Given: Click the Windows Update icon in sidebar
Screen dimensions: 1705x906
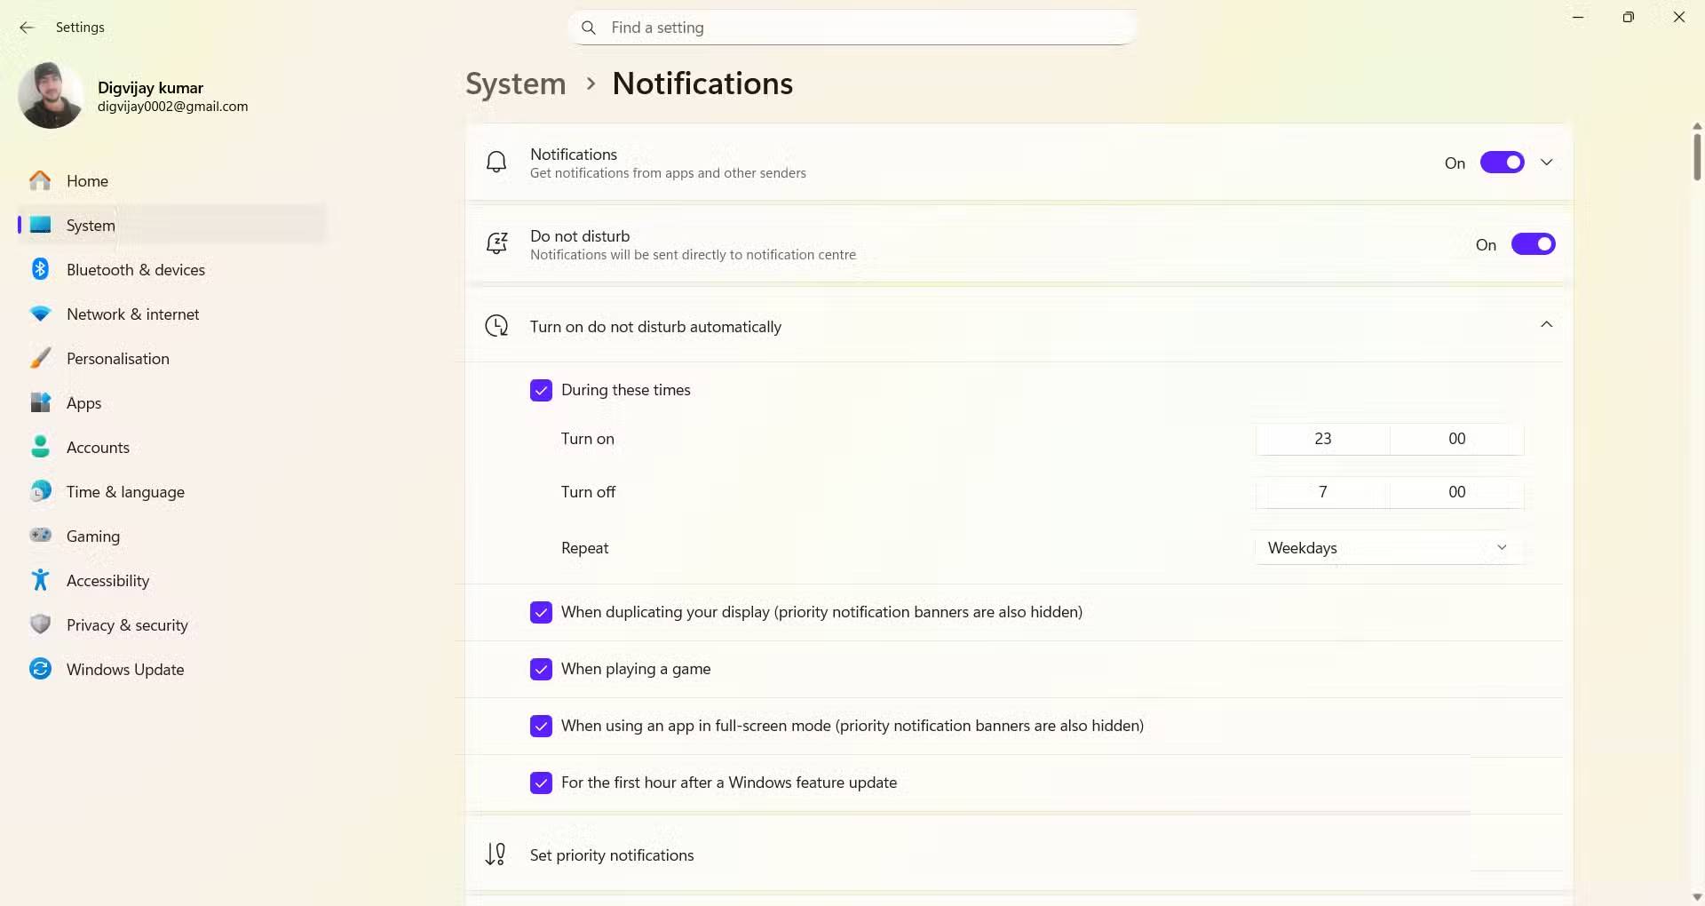Looking at the screenshot, I should [40, 669].
